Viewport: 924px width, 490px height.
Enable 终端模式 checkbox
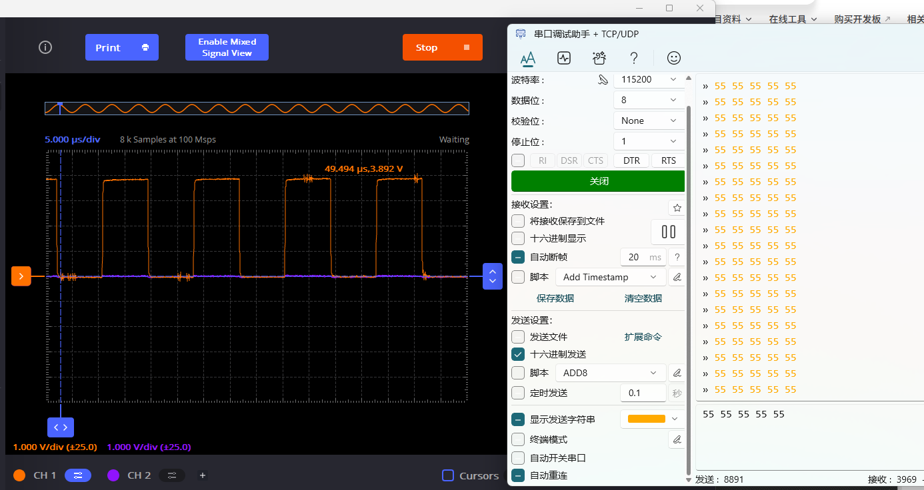518,439
